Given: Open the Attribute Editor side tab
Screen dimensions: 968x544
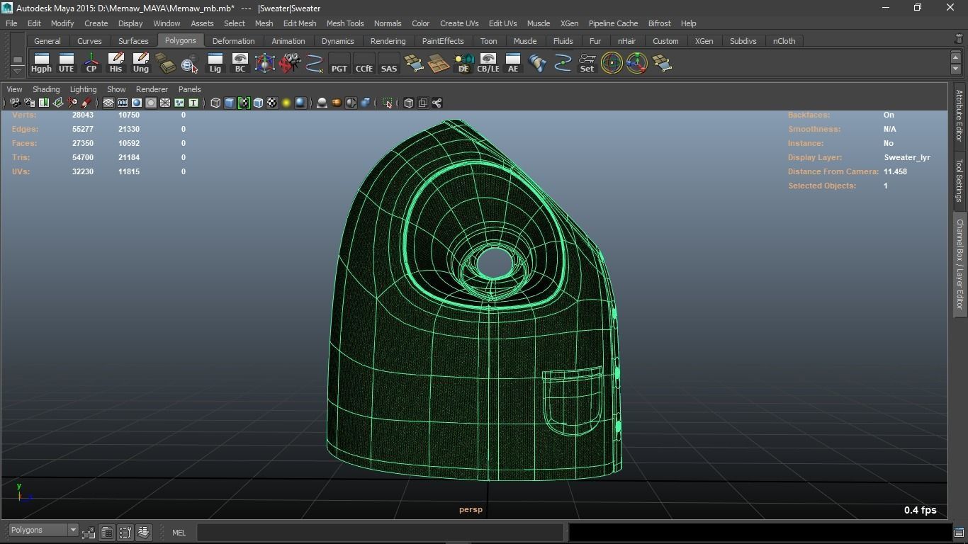Looking at the screenshot, I should (959, 115).
